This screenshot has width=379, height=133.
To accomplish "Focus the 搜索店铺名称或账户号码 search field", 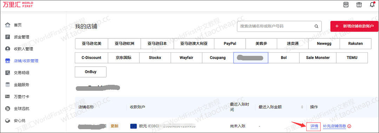I will [x=279, y=27].
